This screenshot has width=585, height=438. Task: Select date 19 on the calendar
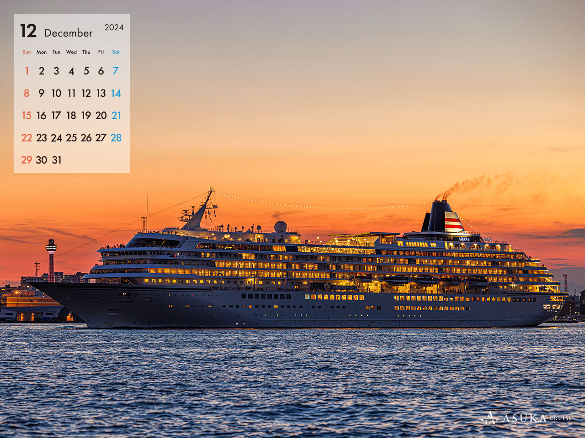tap(86, 115)
